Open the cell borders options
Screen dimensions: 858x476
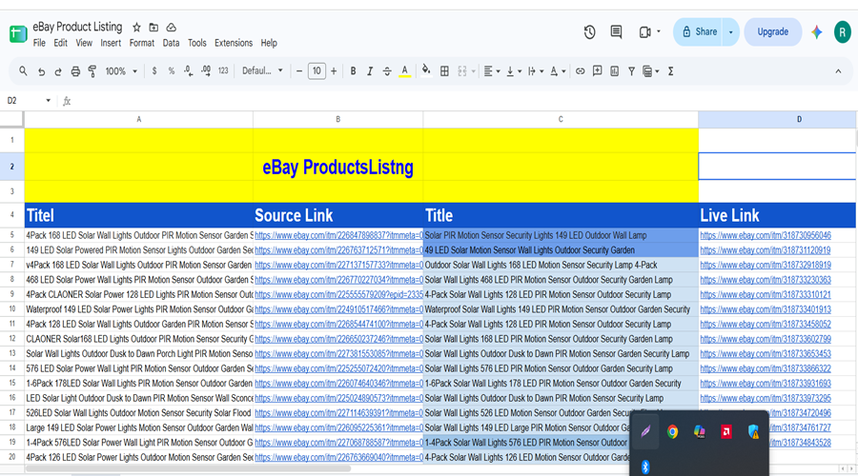[444, 71]
